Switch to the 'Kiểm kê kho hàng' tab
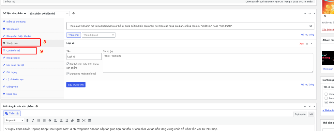 click(x=16, y=21)
